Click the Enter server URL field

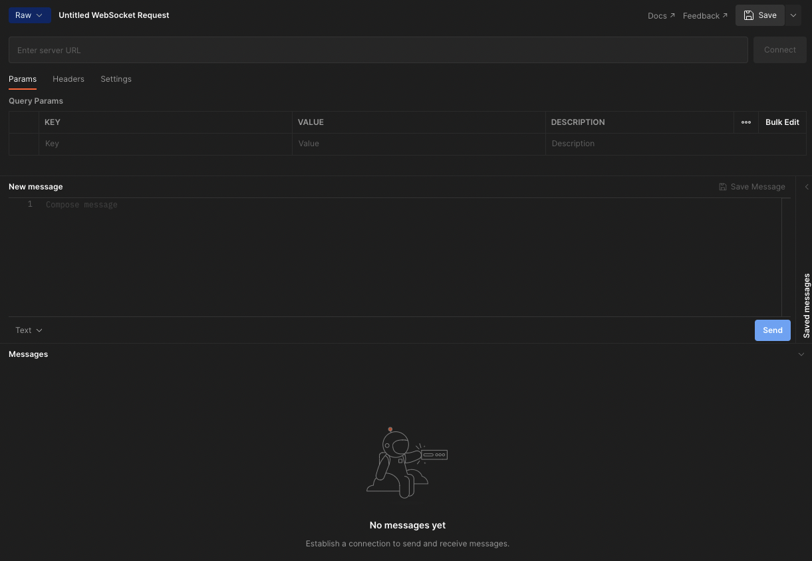coord(378,50)
